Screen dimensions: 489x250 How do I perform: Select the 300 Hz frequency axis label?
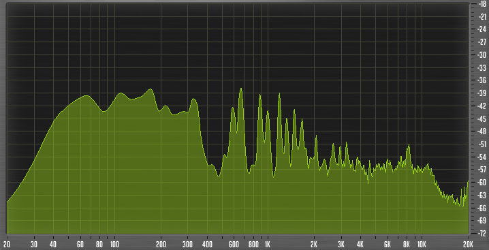point(188,244)
